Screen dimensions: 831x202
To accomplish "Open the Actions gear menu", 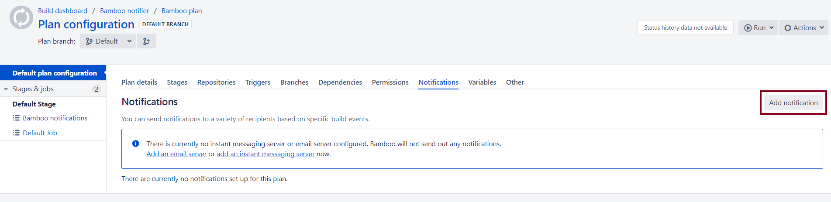I will pyautogui.click(x=803, y=27).
